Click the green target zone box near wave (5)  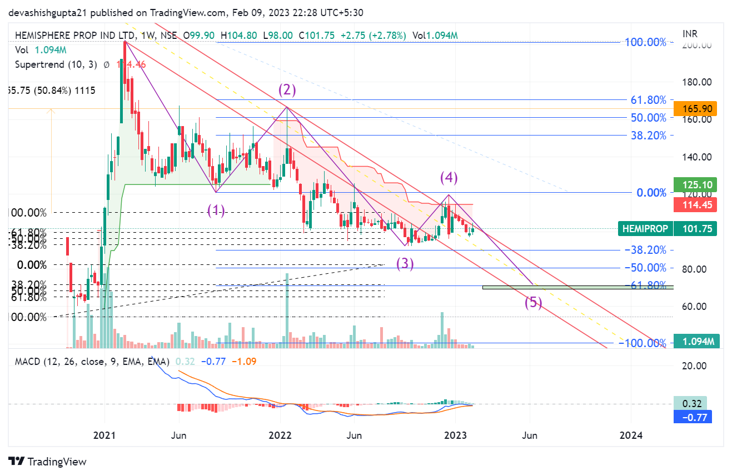tap(578, 287)
